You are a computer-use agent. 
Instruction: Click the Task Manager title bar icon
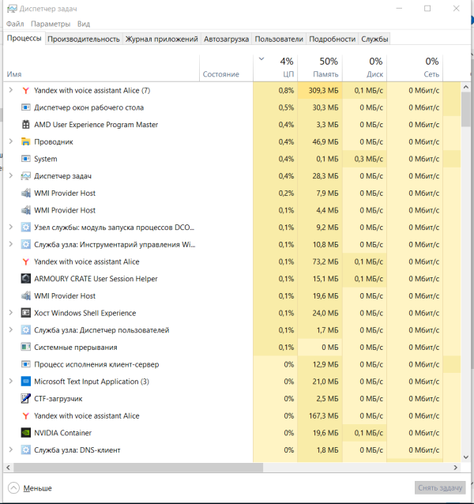pos(12,9)
